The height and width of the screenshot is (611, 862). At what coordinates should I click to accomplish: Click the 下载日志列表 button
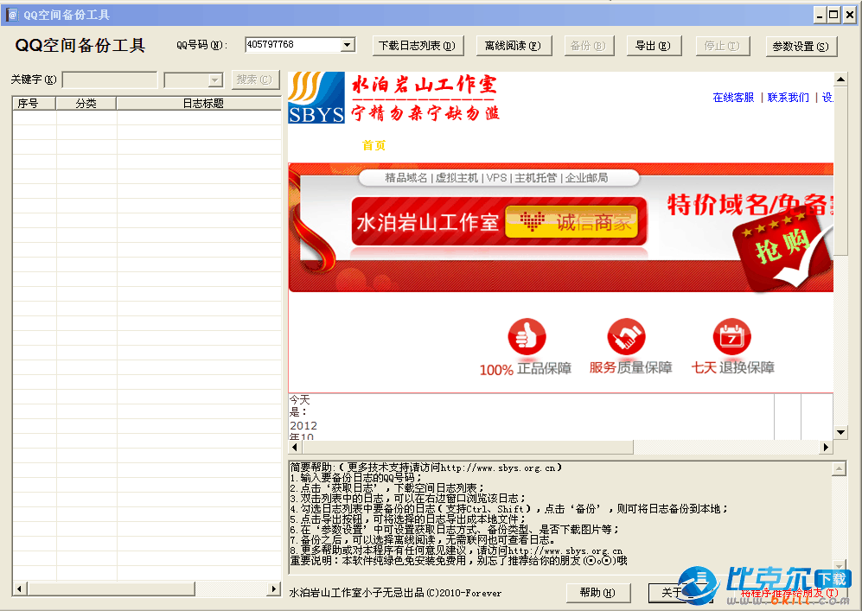click(x=418, y=46)
